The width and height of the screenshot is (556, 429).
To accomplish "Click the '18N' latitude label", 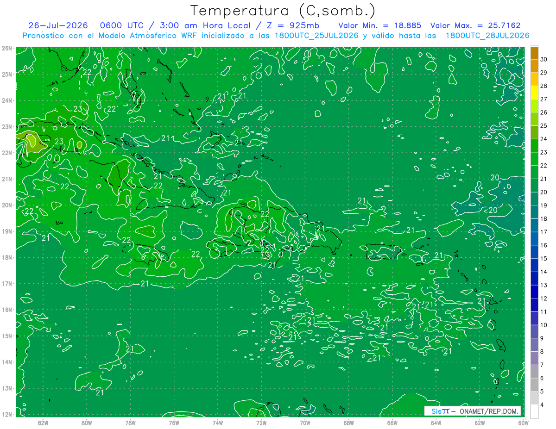I will [x=6, y=257].
